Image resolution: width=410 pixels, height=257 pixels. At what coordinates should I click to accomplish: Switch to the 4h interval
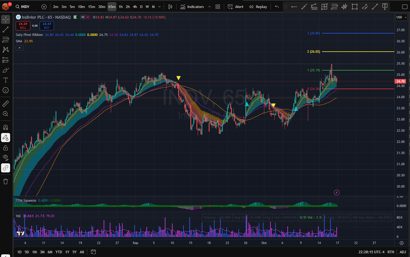135,7
